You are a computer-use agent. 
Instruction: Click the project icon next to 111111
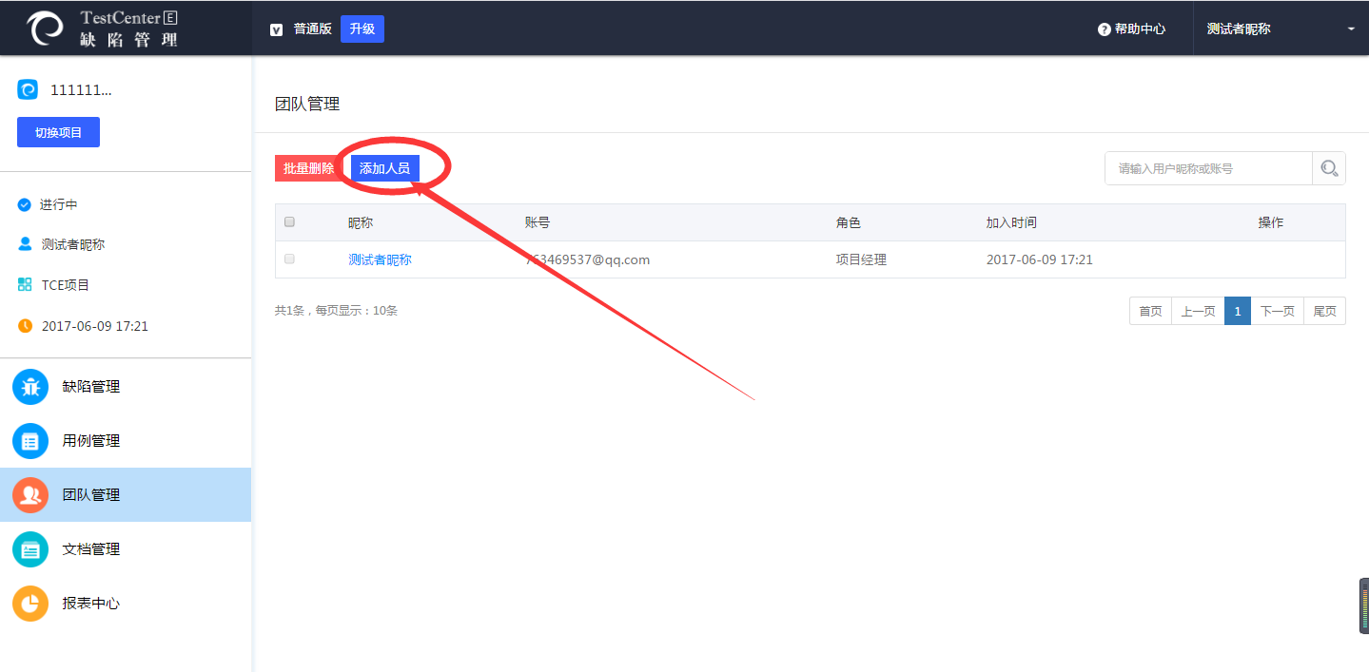(x=28, y=90)
